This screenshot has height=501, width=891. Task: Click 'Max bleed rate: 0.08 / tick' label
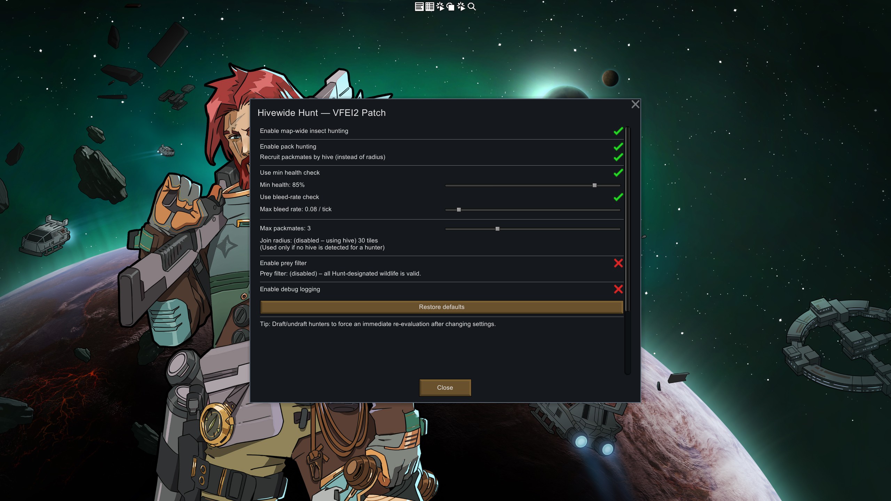[296, 209]
